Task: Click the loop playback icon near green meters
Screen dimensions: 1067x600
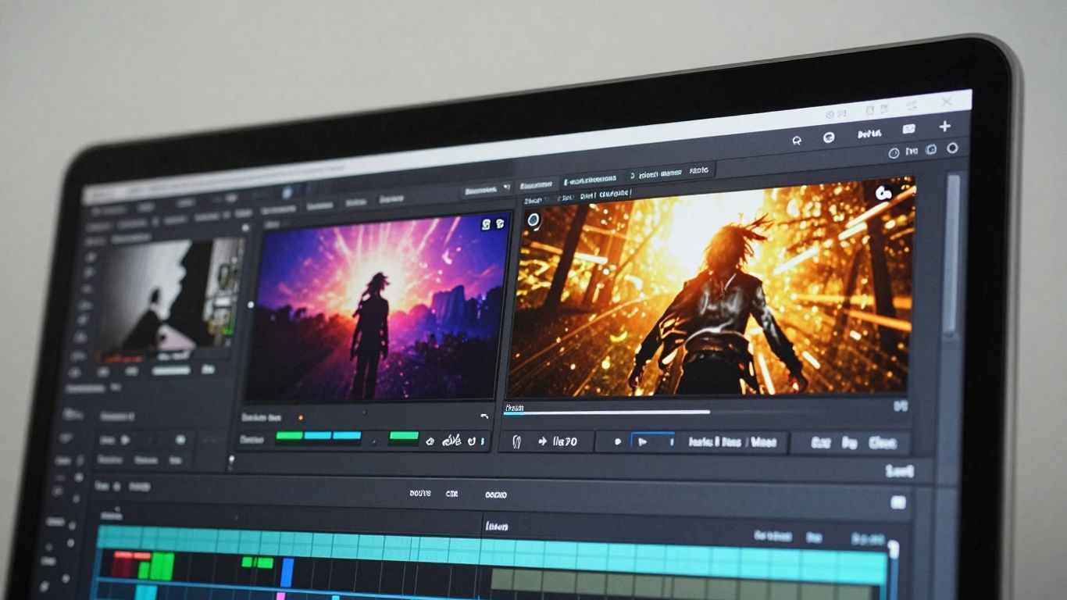Action: coord(470,442)
